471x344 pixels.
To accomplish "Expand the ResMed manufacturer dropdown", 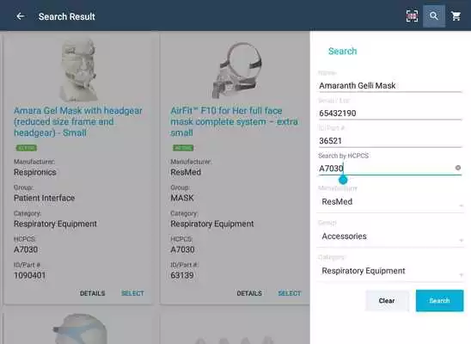I will tap(390, 202).
